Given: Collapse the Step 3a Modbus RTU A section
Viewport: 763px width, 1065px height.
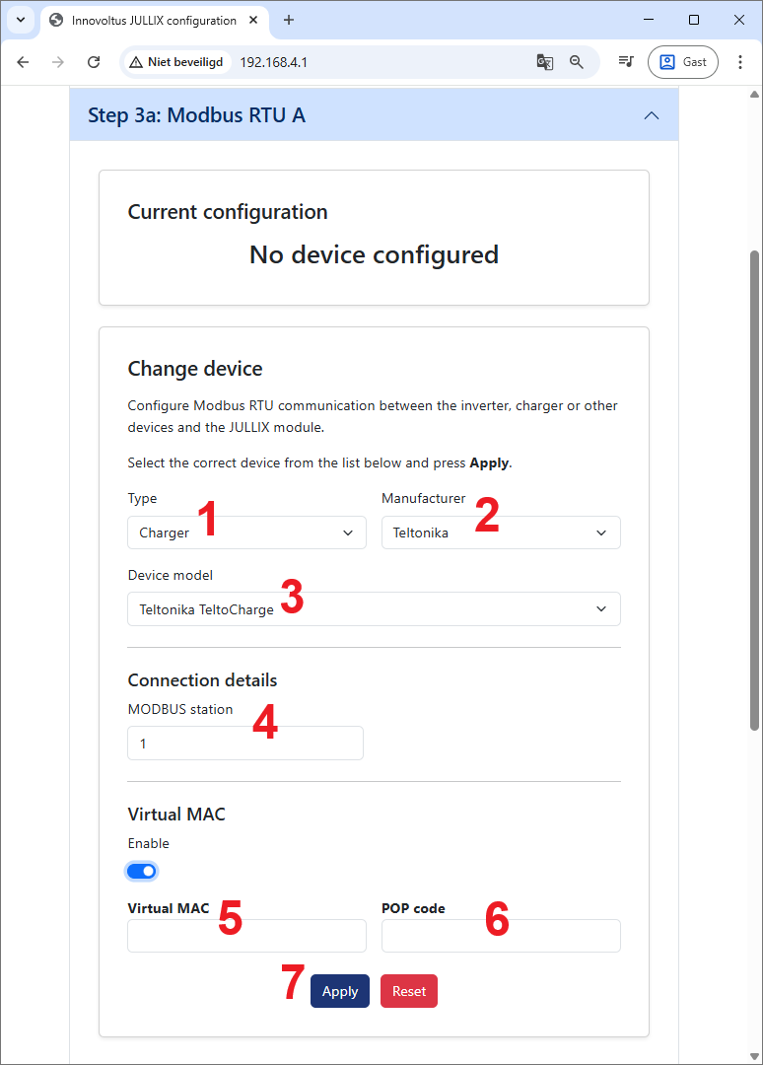Looking at the screenshot, I should tap(651, 115).
